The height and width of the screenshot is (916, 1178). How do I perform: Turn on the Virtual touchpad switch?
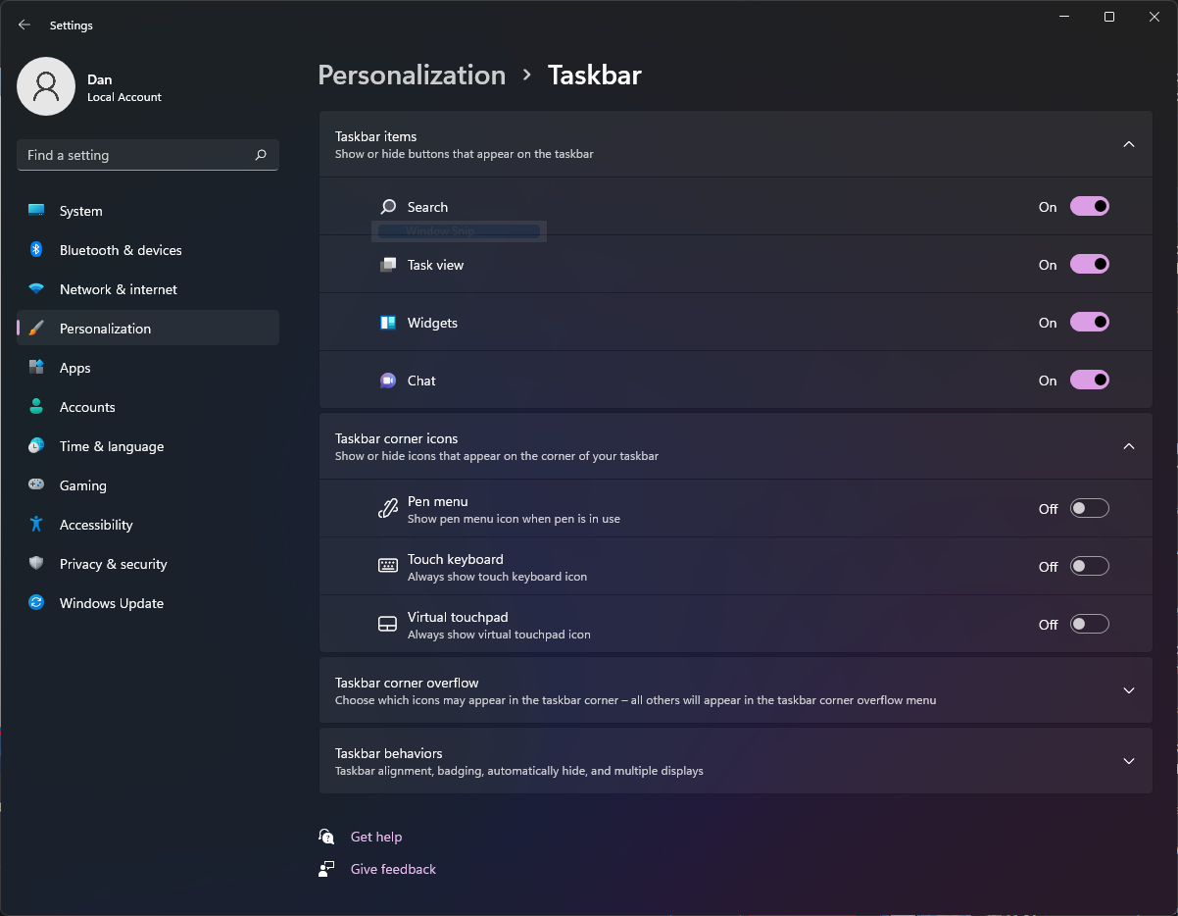click(1089, 624)
